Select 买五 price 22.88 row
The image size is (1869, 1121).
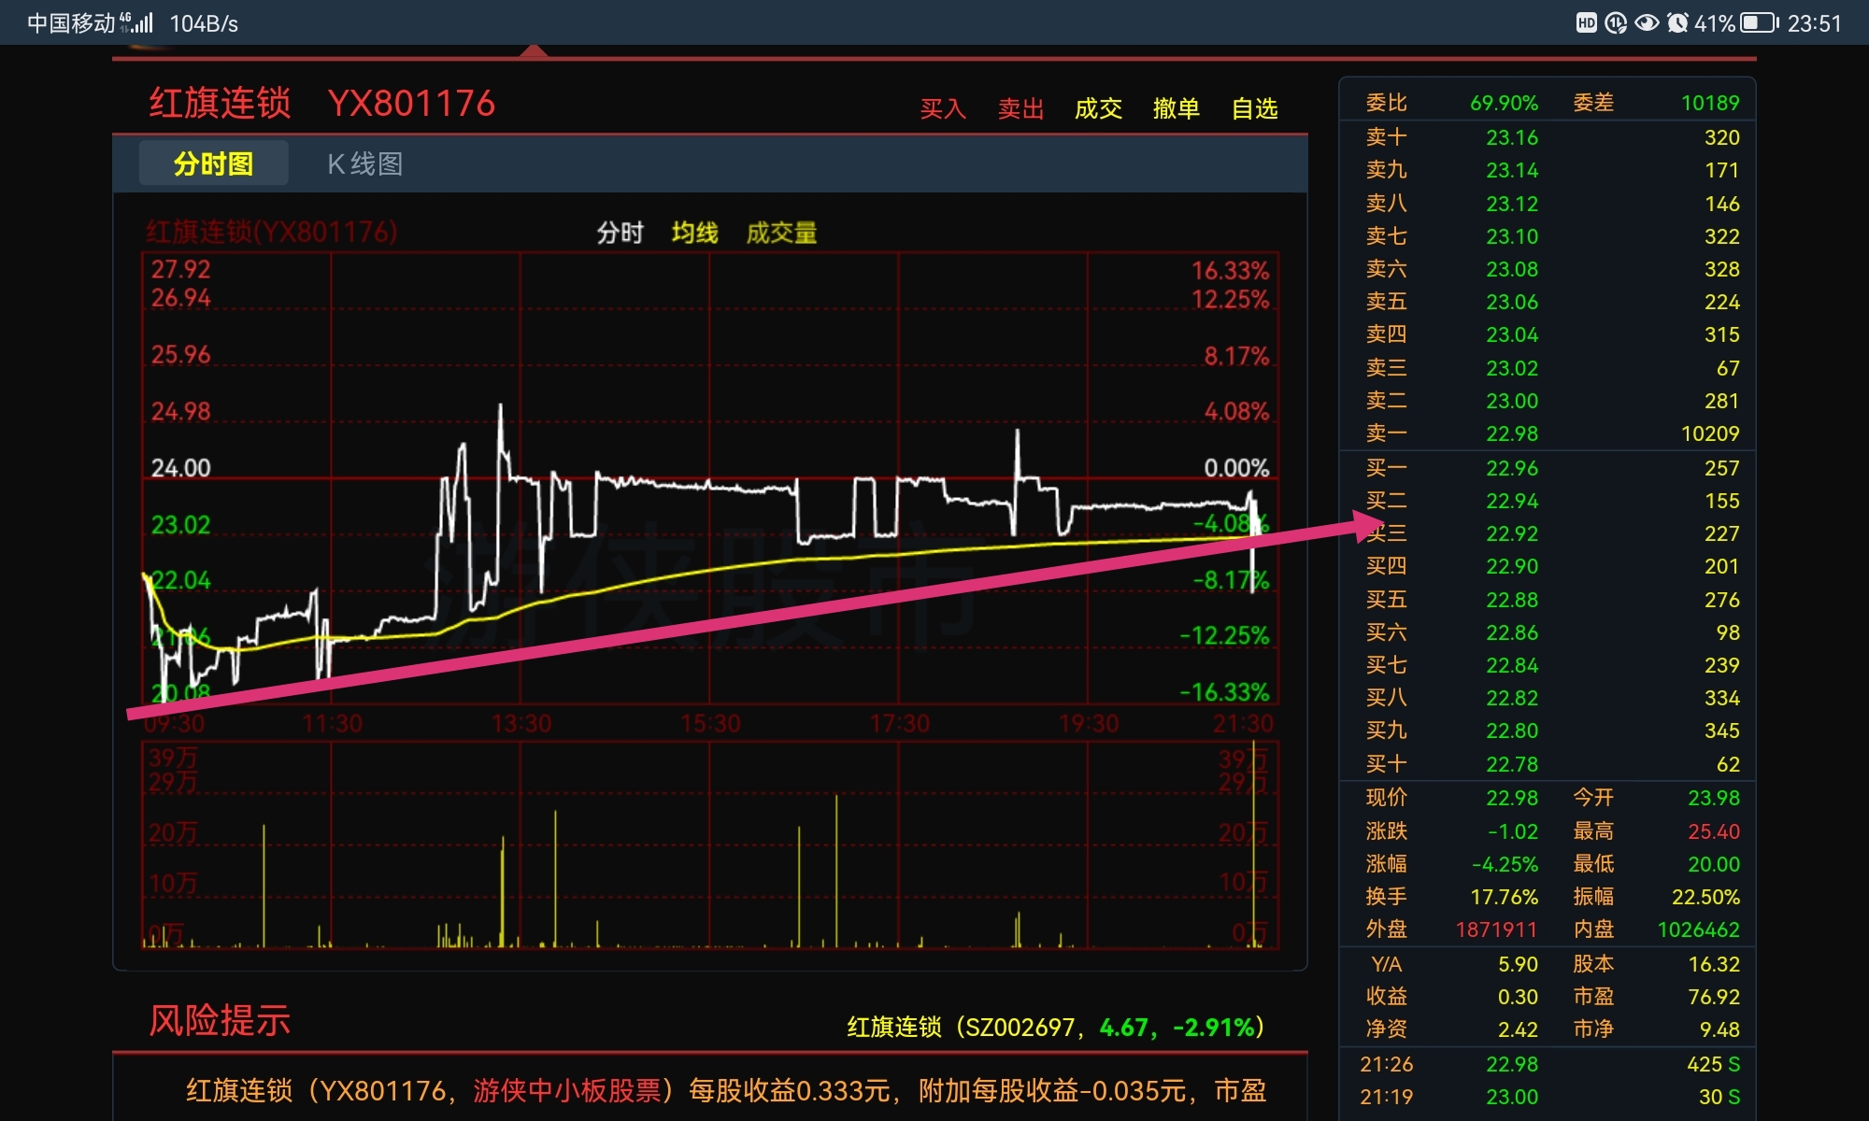click(x=1548, y=600)
